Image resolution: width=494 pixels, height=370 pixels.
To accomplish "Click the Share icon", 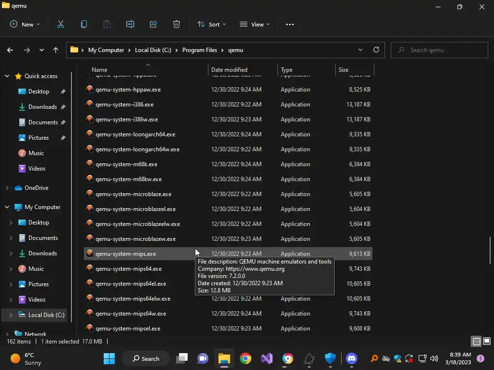I will [153, 24].
